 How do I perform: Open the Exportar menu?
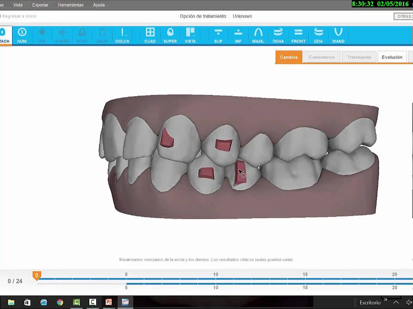40,5
